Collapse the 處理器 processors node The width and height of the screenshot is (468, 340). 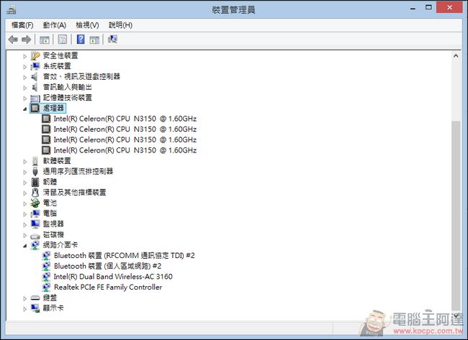click(x=25, y=109)
